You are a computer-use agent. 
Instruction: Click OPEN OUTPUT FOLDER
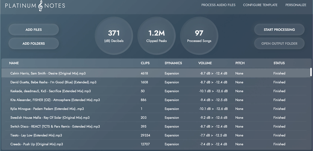coord(279,43)
